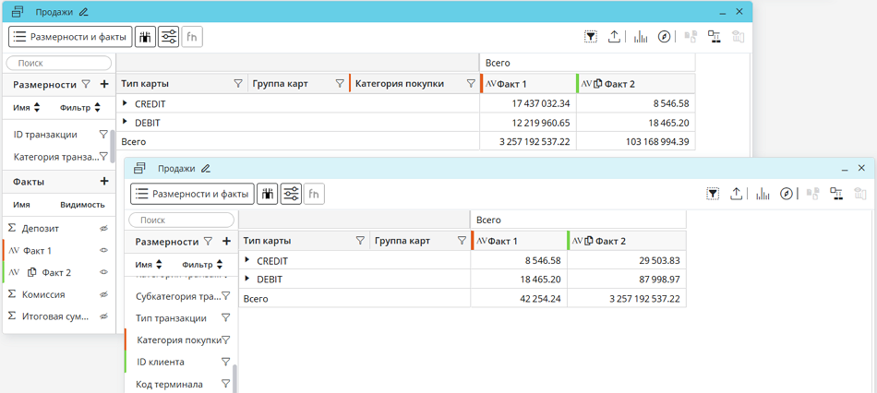
Task: Click the Размерности и факты button in the front window
Action: pyautogui.click(x=192, y=194)
